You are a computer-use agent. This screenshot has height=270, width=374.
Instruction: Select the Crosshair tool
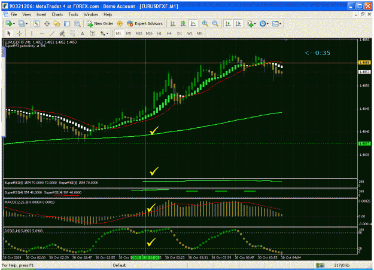(x=19, y=33)
